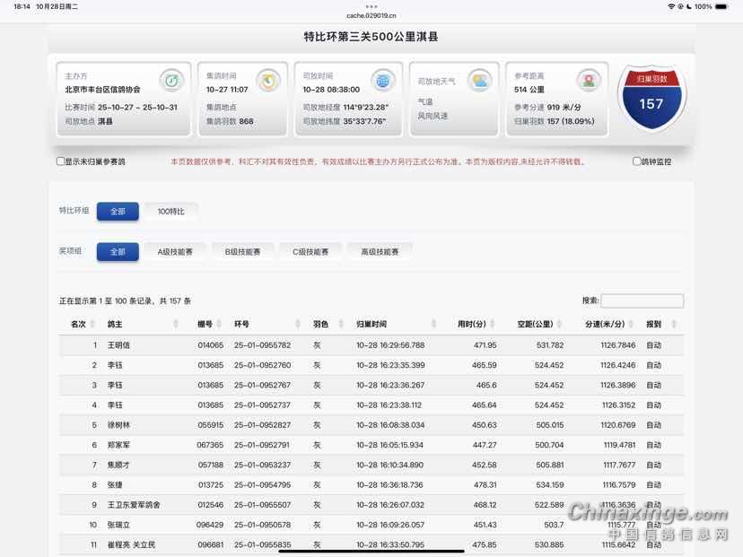
Task: Tap the three-dot menu at top center
Action: tap(371, 5)
